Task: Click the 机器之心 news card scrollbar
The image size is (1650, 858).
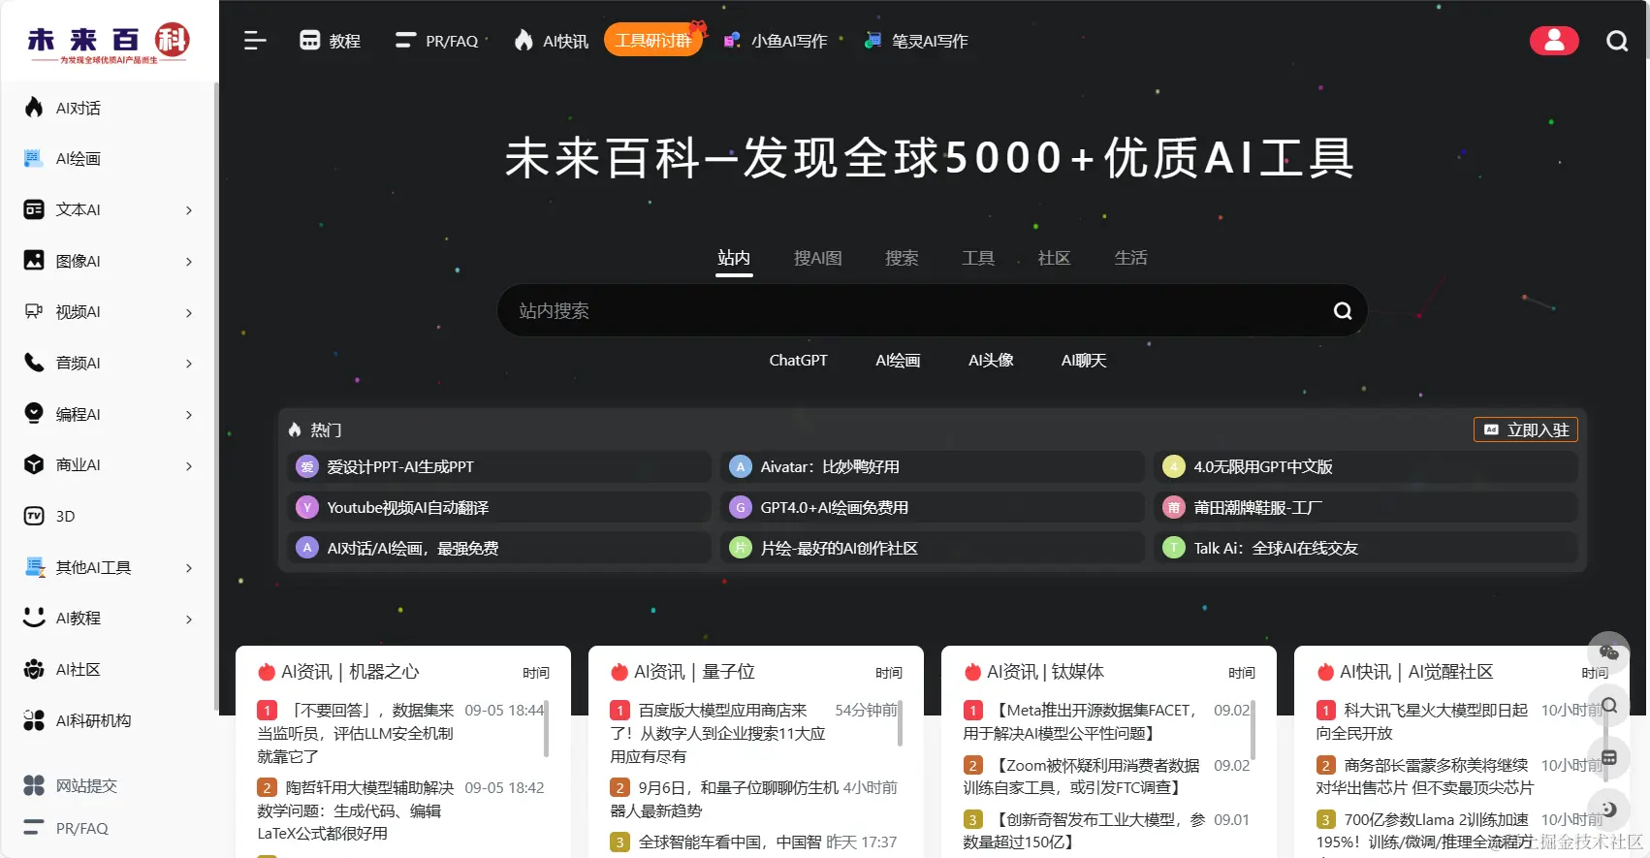Action: coord(546,728)
